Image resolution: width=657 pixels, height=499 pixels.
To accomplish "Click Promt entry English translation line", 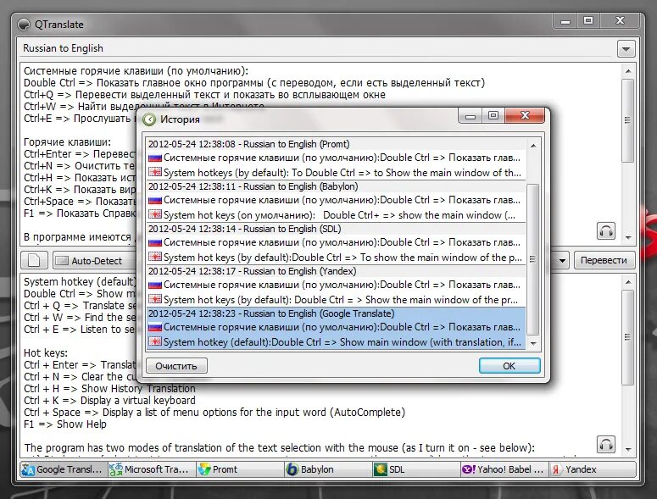I will click(x=336, y=173).
